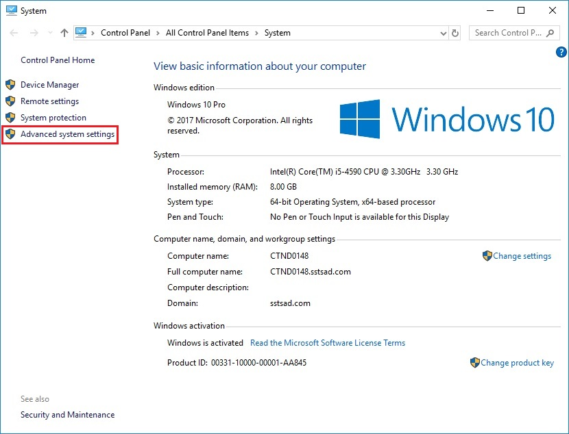Click the shield icon beside Device Manager
569x434 pixels.
point(10,85)
